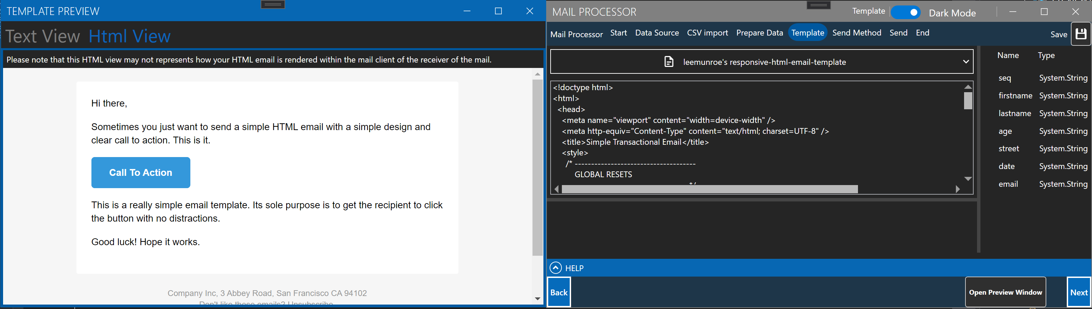Click the Next button
Viewport: 1092px width, 309px height.
coord(1079,293)
